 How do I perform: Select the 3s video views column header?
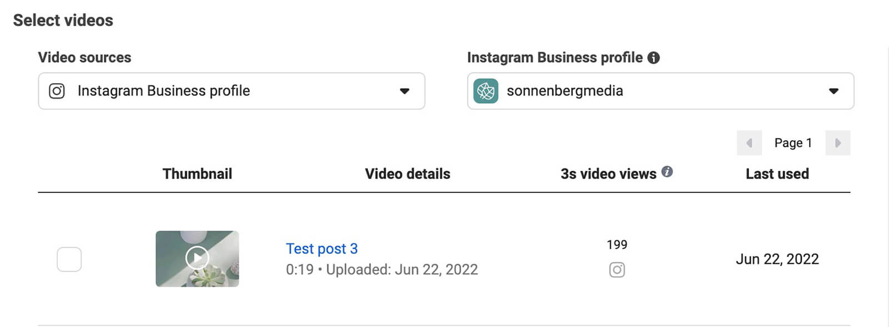coord(608,174)
